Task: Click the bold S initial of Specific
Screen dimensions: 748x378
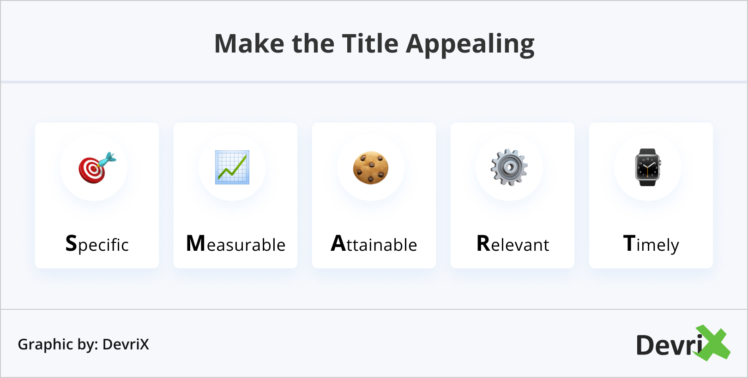Action: click(71, 243)
